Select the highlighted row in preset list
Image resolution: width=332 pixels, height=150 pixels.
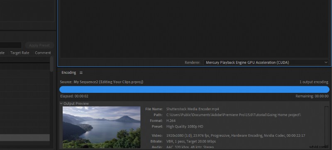click(x=25, y=138)
